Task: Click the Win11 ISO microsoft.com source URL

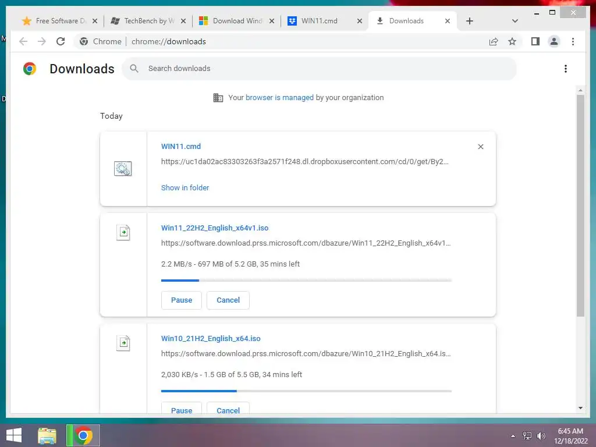Action: pos(306,243)
